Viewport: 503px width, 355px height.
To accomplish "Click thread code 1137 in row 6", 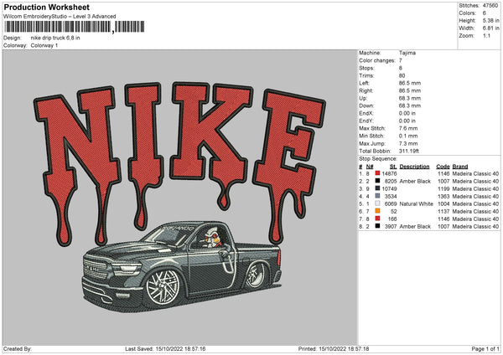I will point(443,212).
